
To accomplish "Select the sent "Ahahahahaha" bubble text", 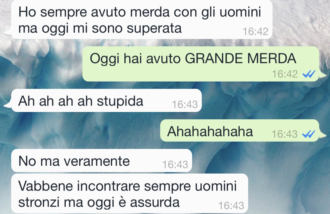I will pos(210,132).
